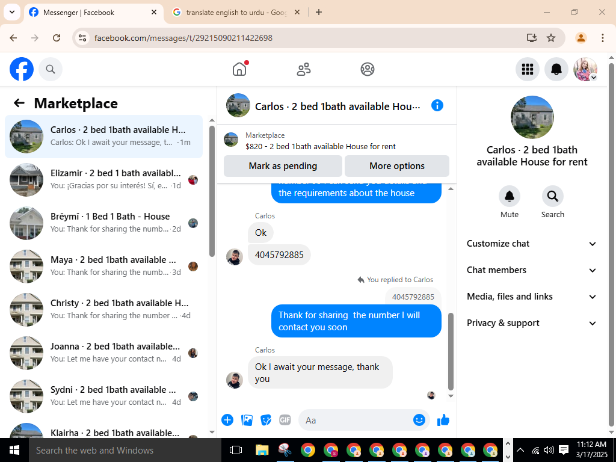Close the translate english to urdu tab
The width and height of the screenshot is (616, 462).
click(x=297, y=12)
